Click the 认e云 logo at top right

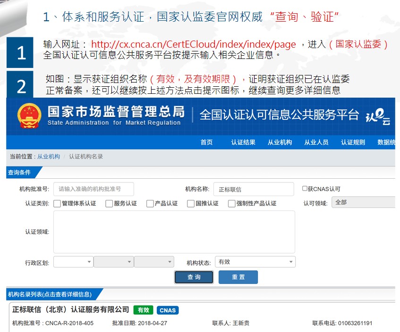point(378,116)
